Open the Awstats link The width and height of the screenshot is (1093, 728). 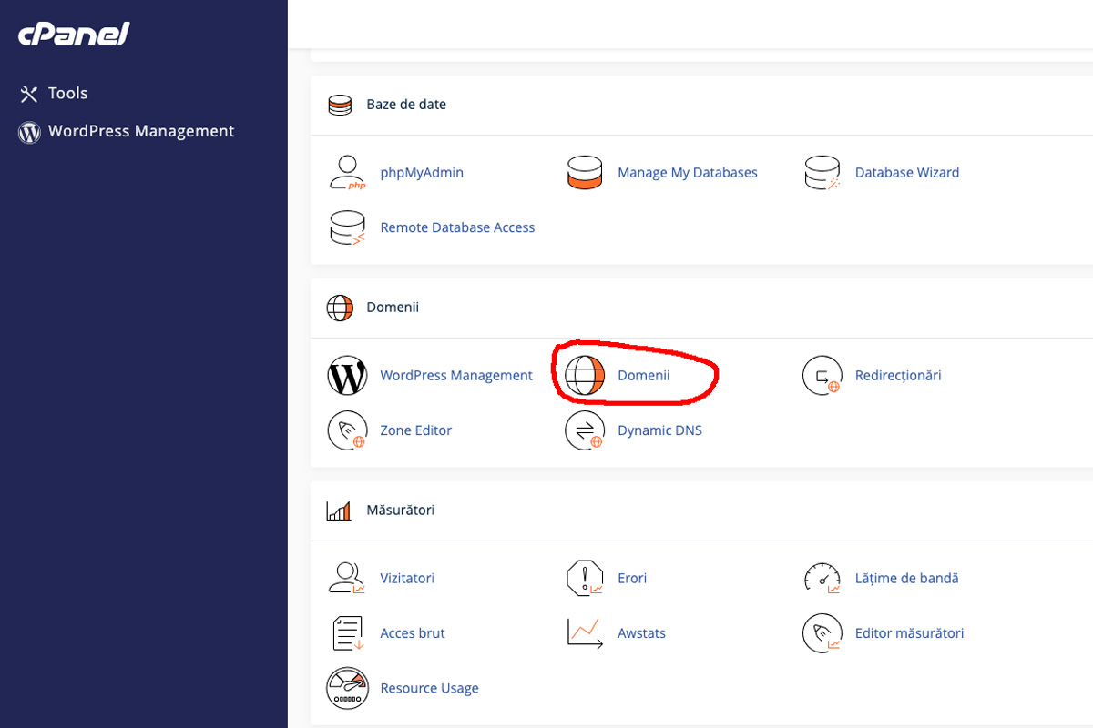point(641,633)
